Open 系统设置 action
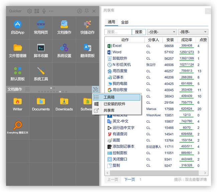Viewport: 217px width, 192px height. point(64,51)
